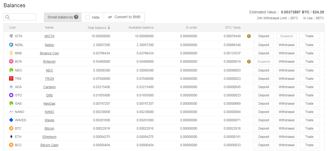328x151 pixels.
Task: Click the search magnifier icon
Action: pos(7,17)
